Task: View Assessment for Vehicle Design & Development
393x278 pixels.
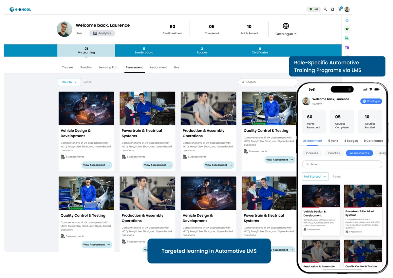Action: coord(97,165)
